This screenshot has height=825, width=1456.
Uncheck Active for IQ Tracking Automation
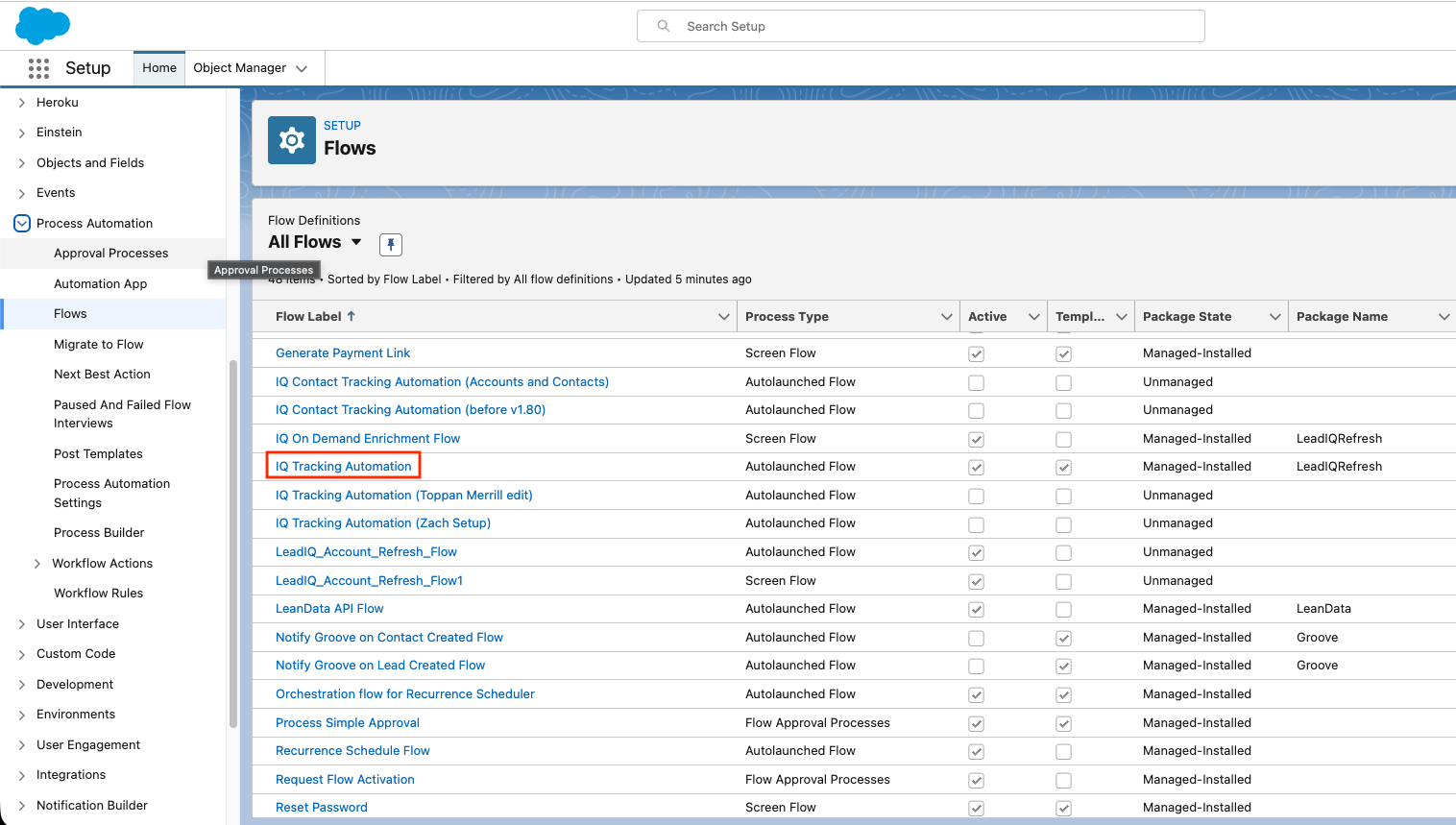click(976, 467)
